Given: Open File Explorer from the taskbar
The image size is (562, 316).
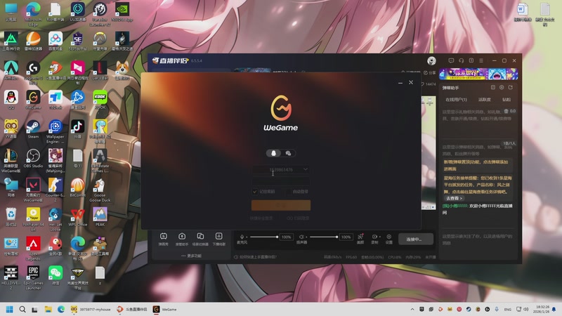Looking at the screenshot, I should [x=48, y=309].
